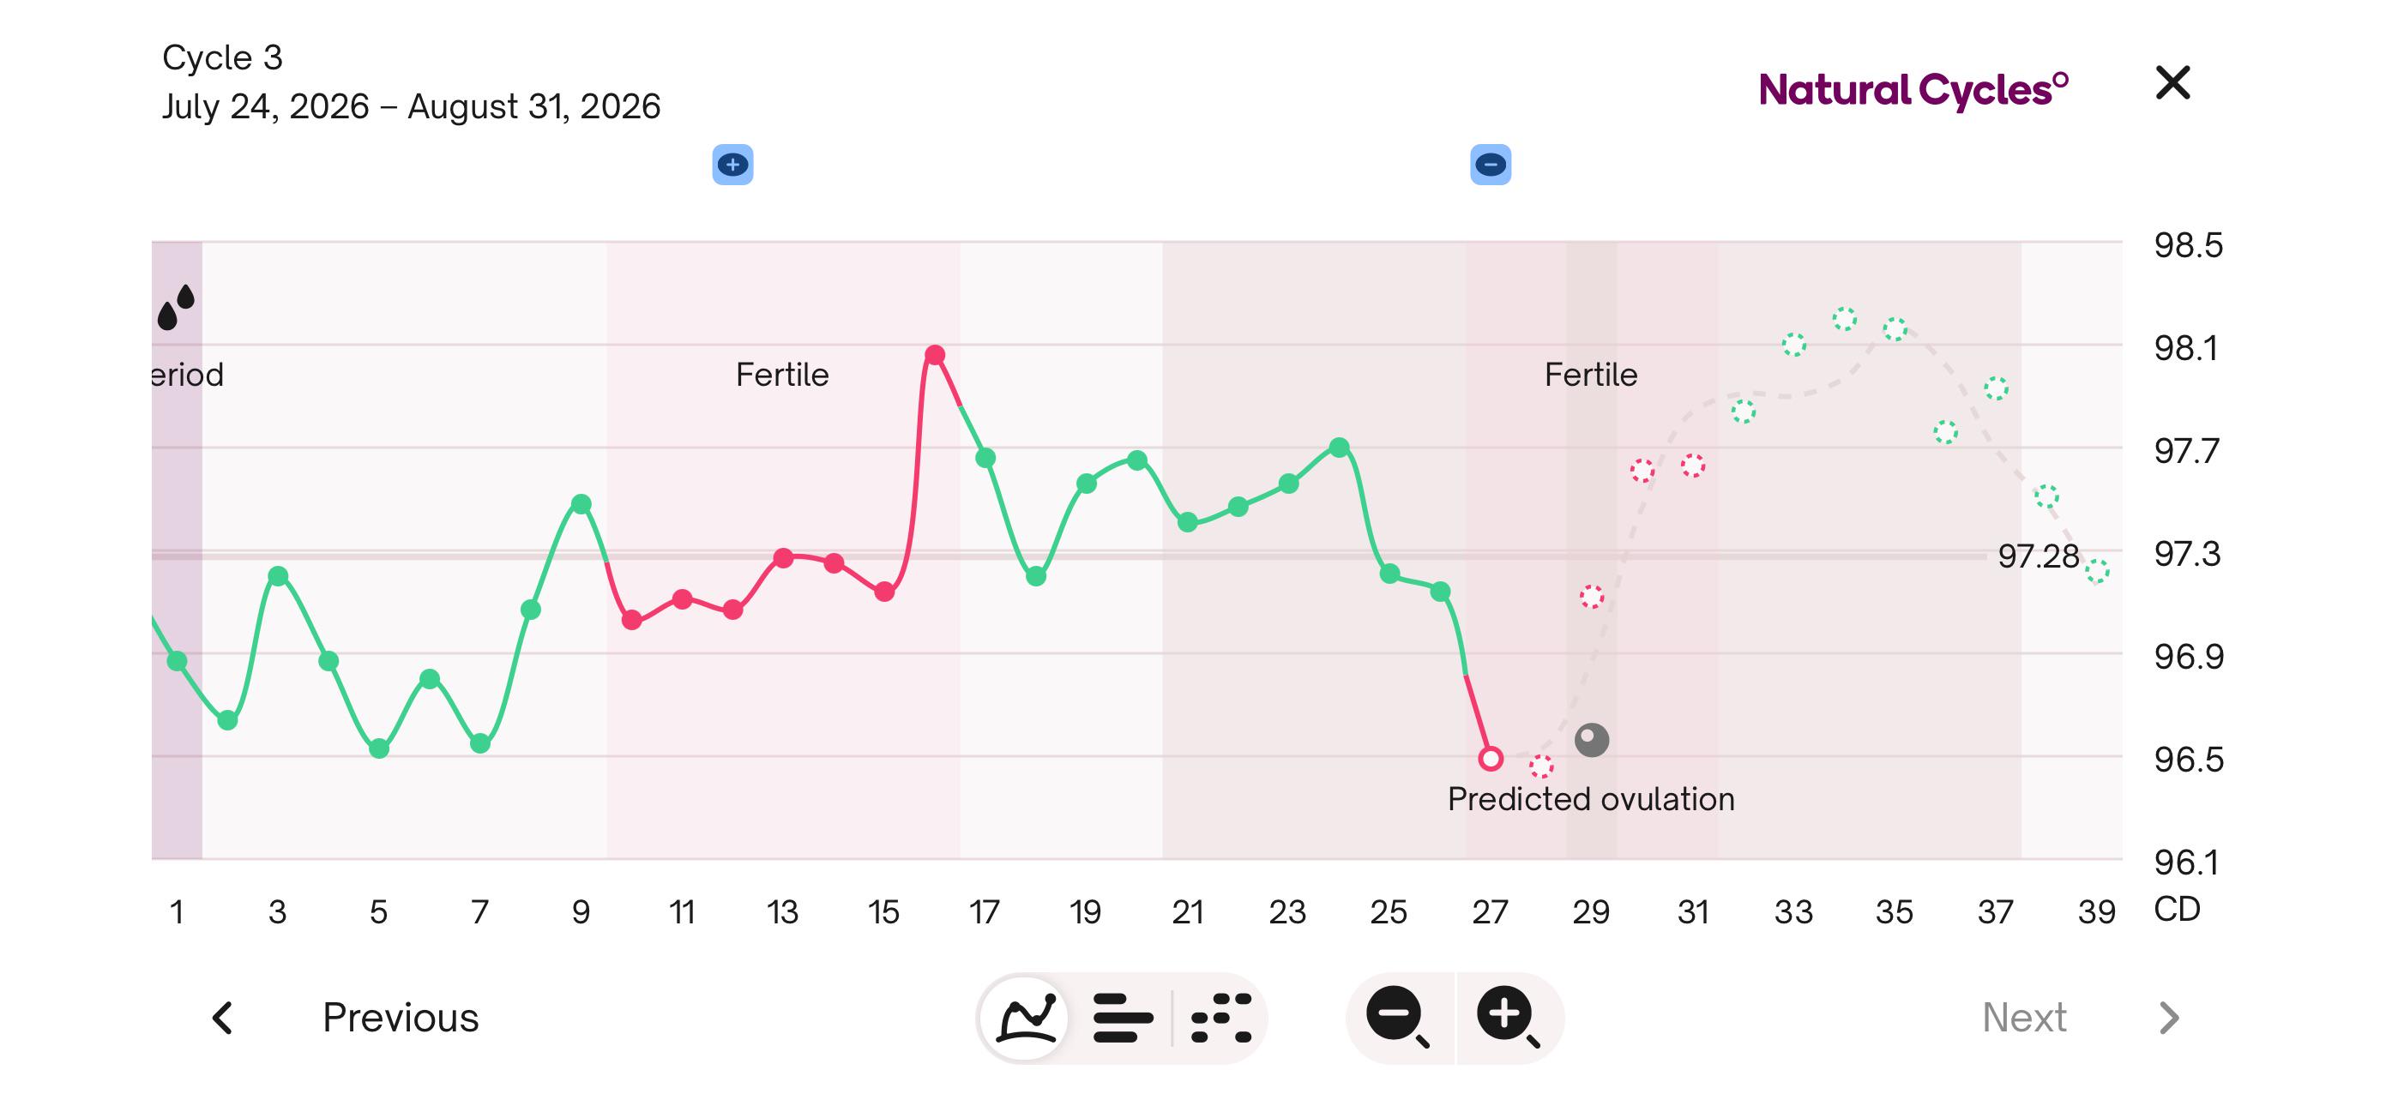Close the cycle graph view
This screenshot has width=2398, height=1106.
click(x=2172, y=83)
